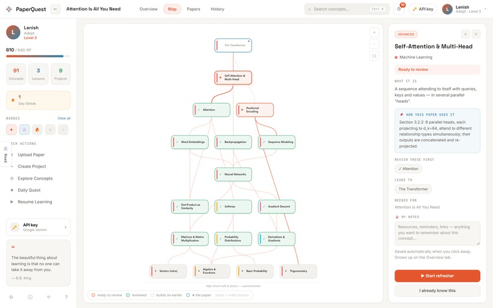Click the locked star badge
The image size is (493, 308).
click(x=50, y=130)
